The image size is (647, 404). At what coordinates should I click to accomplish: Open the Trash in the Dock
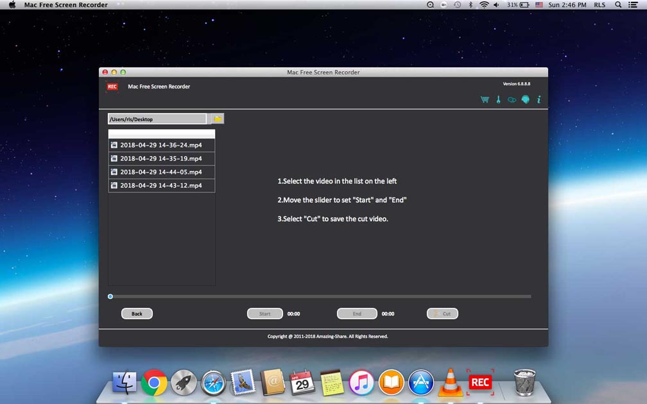click(x=524, y=383)
